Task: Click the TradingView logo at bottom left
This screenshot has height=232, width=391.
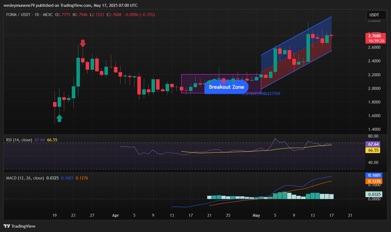Action: [x=20, y=226]
